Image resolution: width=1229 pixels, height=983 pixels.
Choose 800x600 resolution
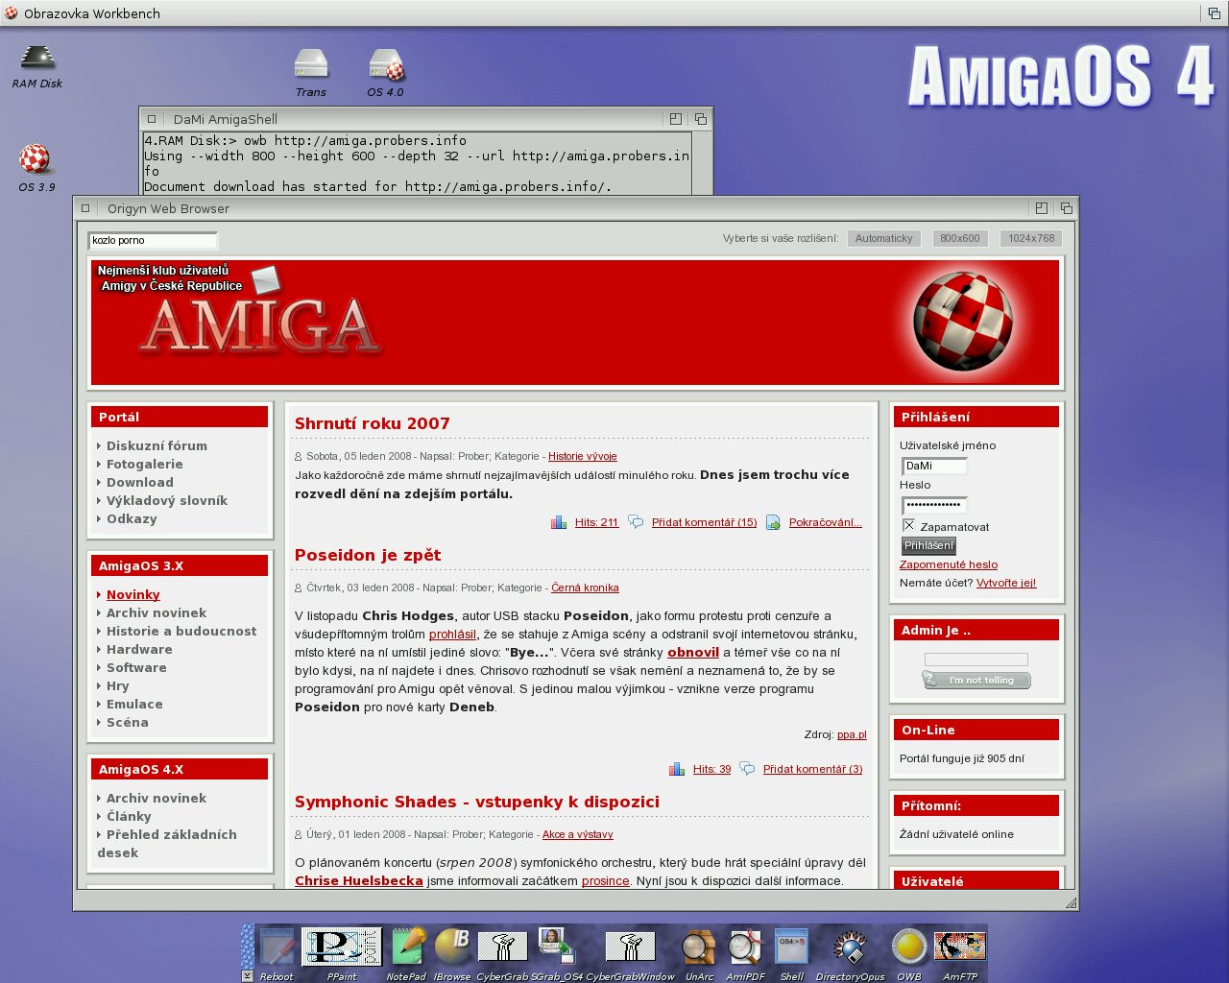[x=960, y=238]
